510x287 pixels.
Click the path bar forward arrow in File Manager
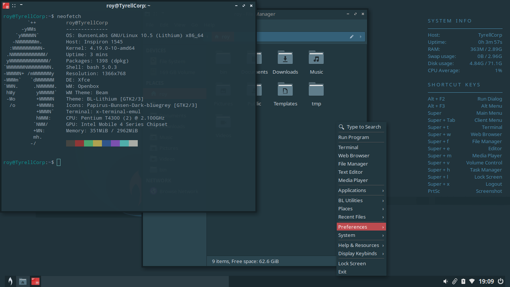click(x=361, y=37)
